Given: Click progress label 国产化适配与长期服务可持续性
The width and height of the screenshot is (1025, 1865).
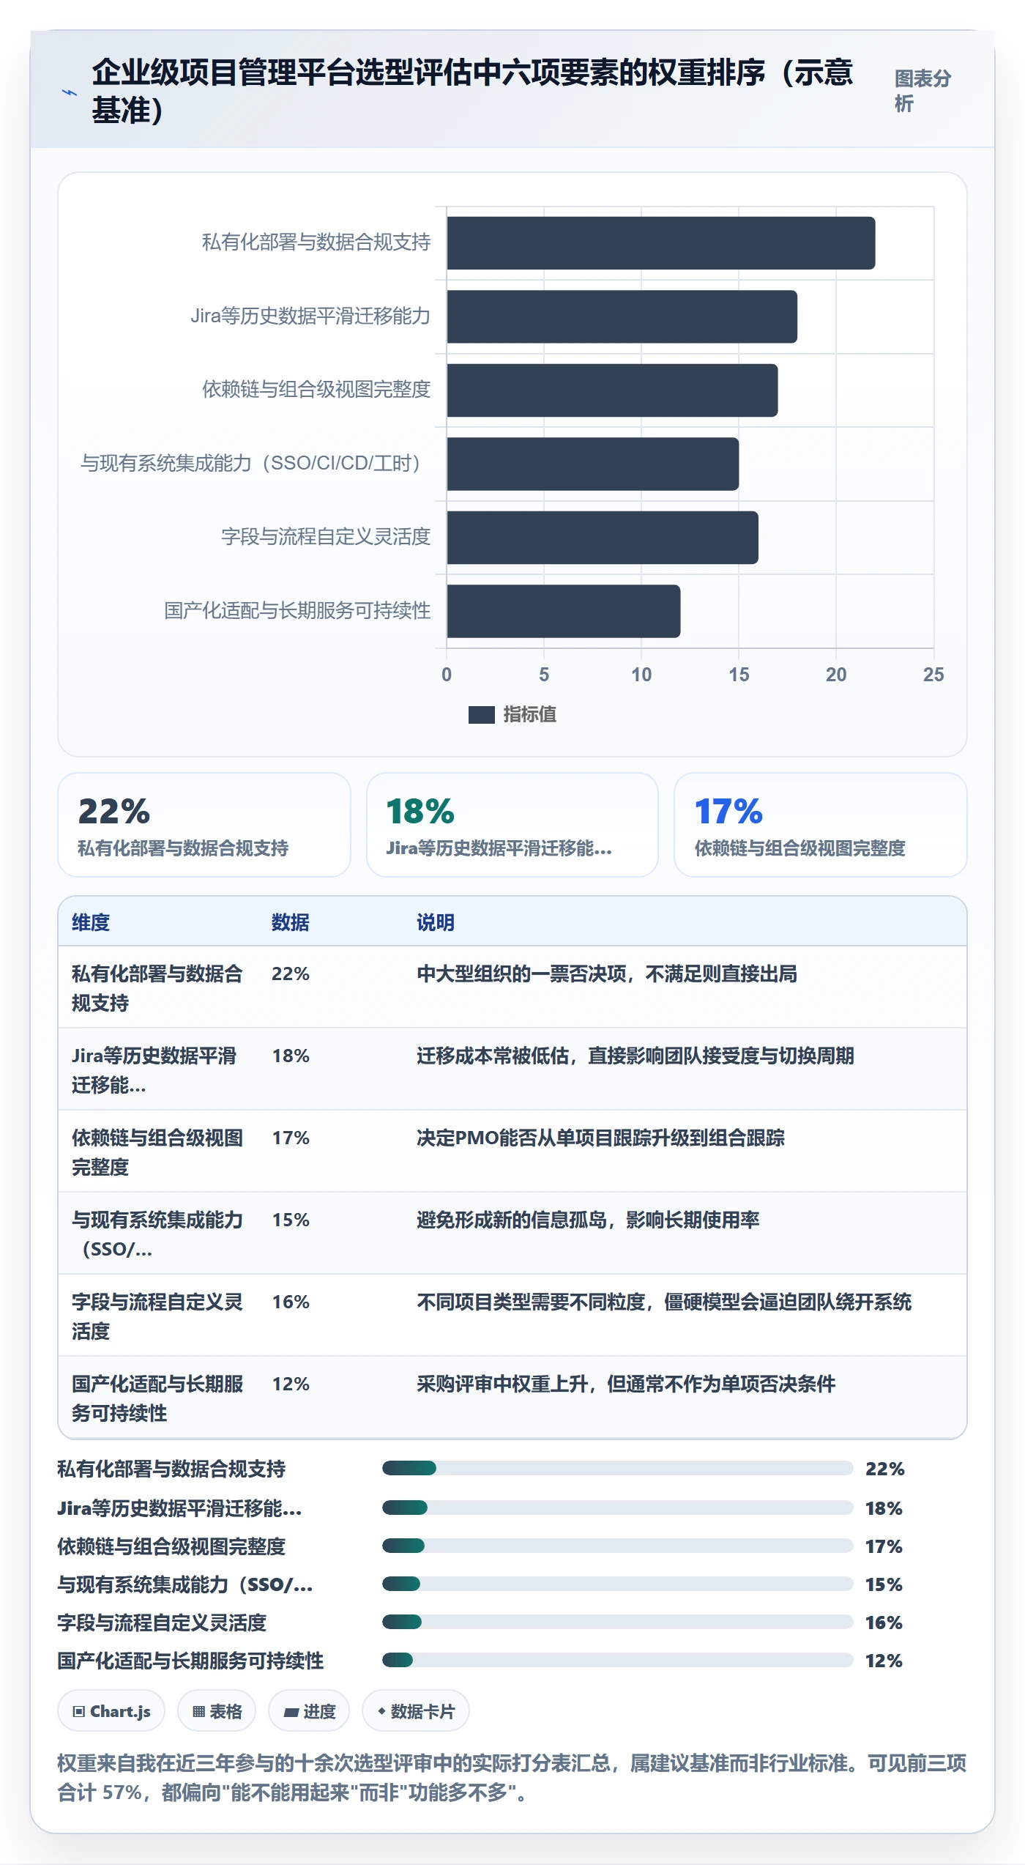Looking at the screenshot, I should point(190,1661).
